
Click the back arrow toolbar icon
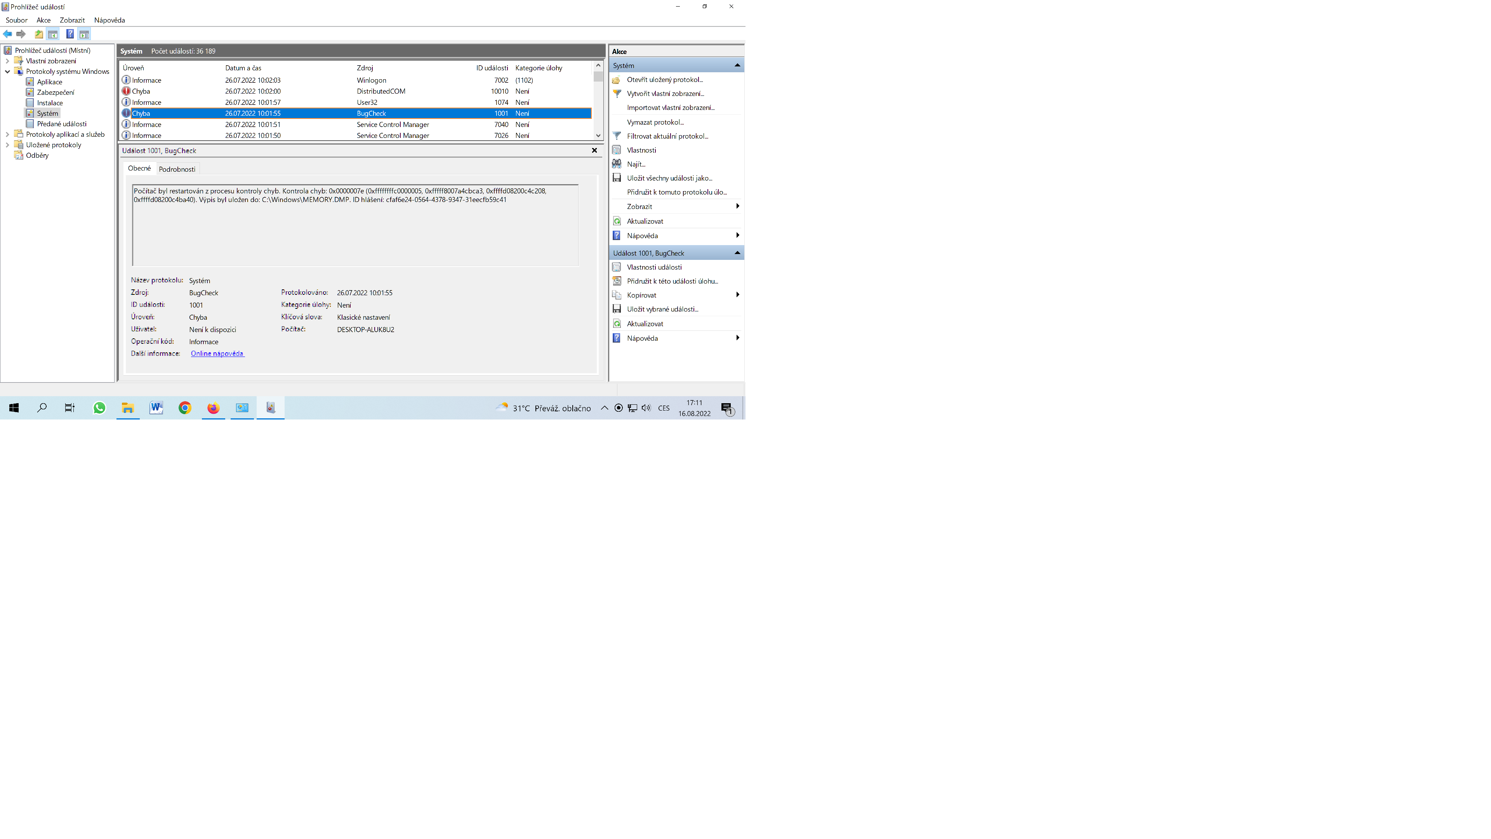[7, 34]
